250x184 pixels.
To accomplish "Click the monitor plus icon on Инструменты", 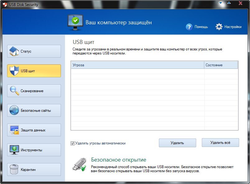I will [x=14, y=150].
